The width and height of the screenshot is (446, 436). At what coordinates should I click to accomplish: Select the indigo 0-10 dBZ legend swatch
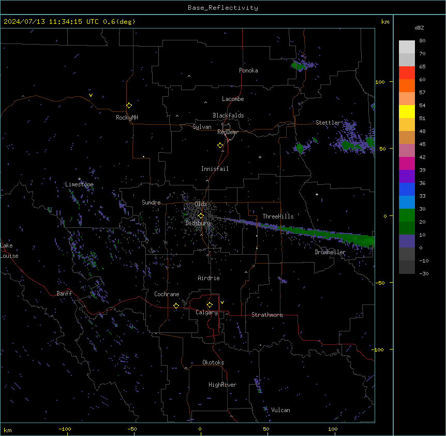407,241
